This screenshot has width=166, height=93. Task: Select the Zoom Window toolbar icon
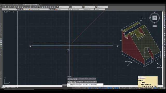tap(38, 7)
